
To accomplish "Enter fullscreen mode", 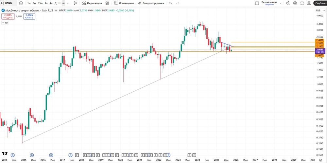I will (x=302, y=3).
